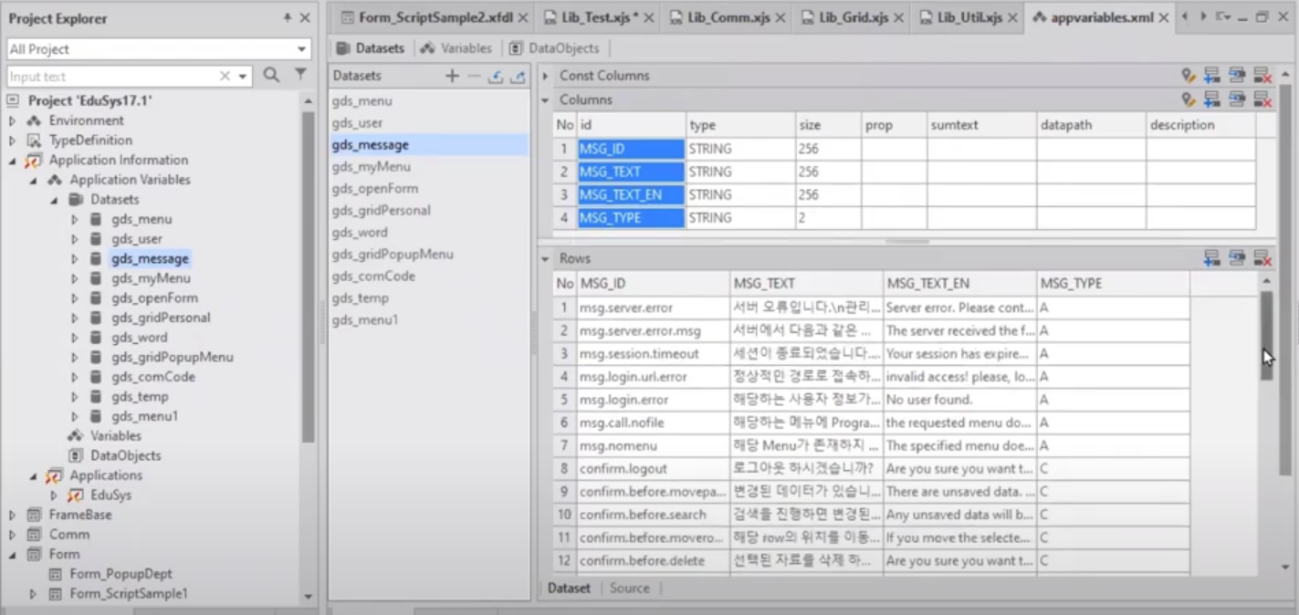Close the Form_ScriptSample2.xfdl tab

click(x=523, y=18)
